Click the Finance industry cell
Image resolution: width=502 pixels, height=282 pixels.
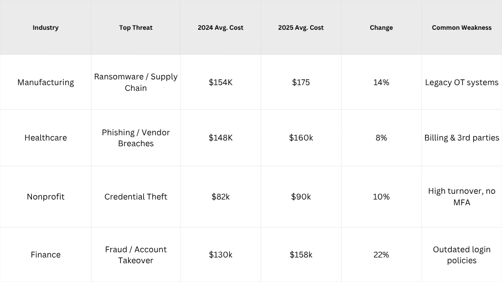[45, 255]
